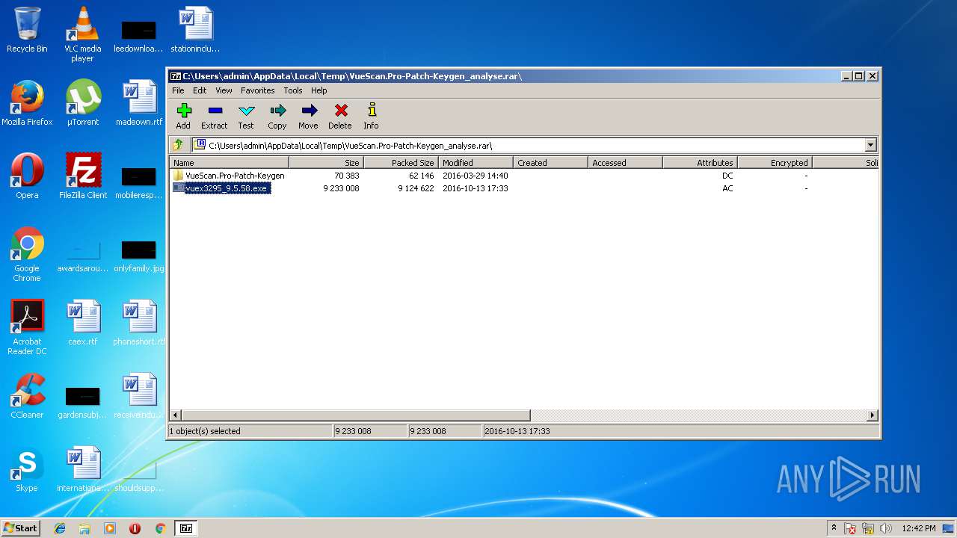Select vuex3295_9.5.58.exe file row
The width and height of the screenshot is (957, 538).
[x=524, y=188]
